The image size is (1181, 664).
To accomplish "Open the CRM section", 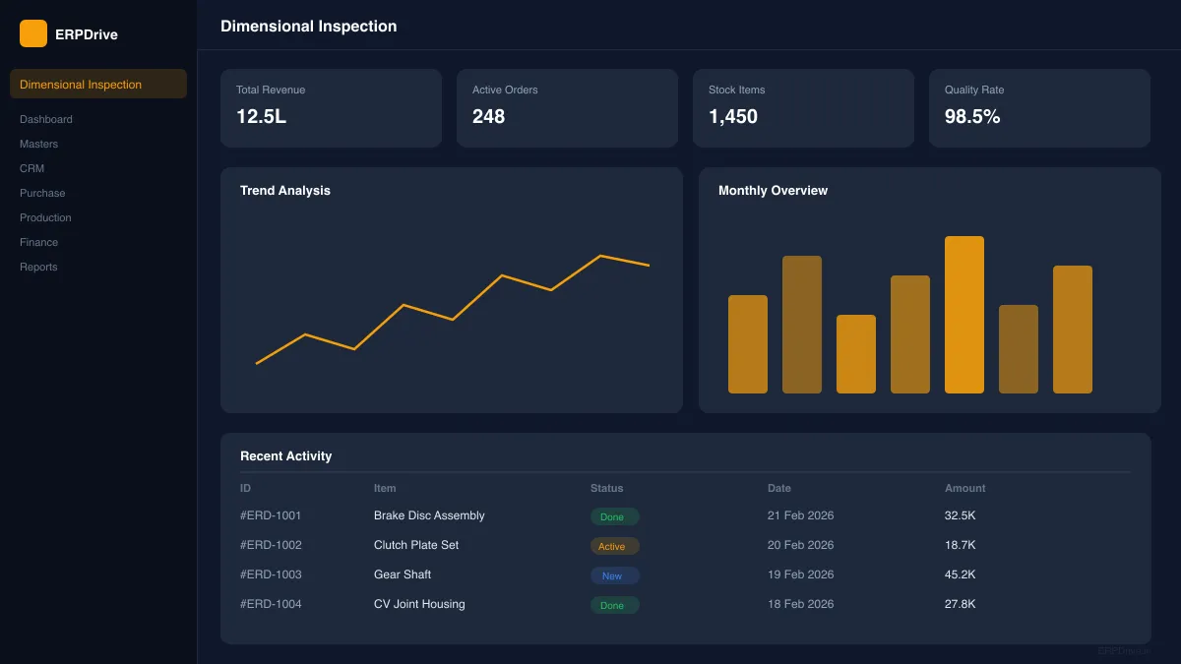I will [32, 168].
